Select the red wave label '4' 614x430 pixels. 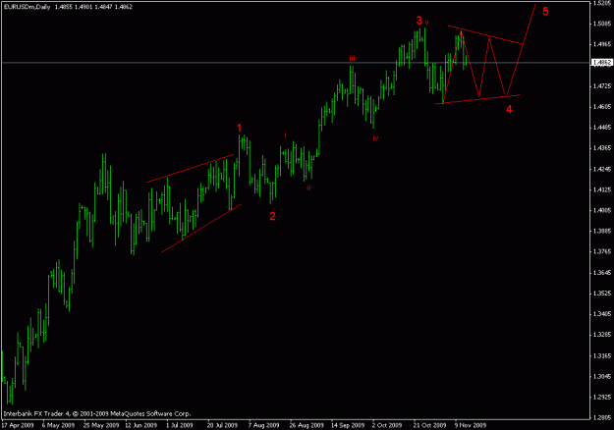(509, 109)
